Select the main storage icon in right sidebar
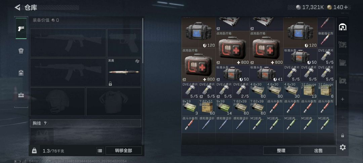The image size is (363, 163). pyautogui.click(x=342, y=27)
